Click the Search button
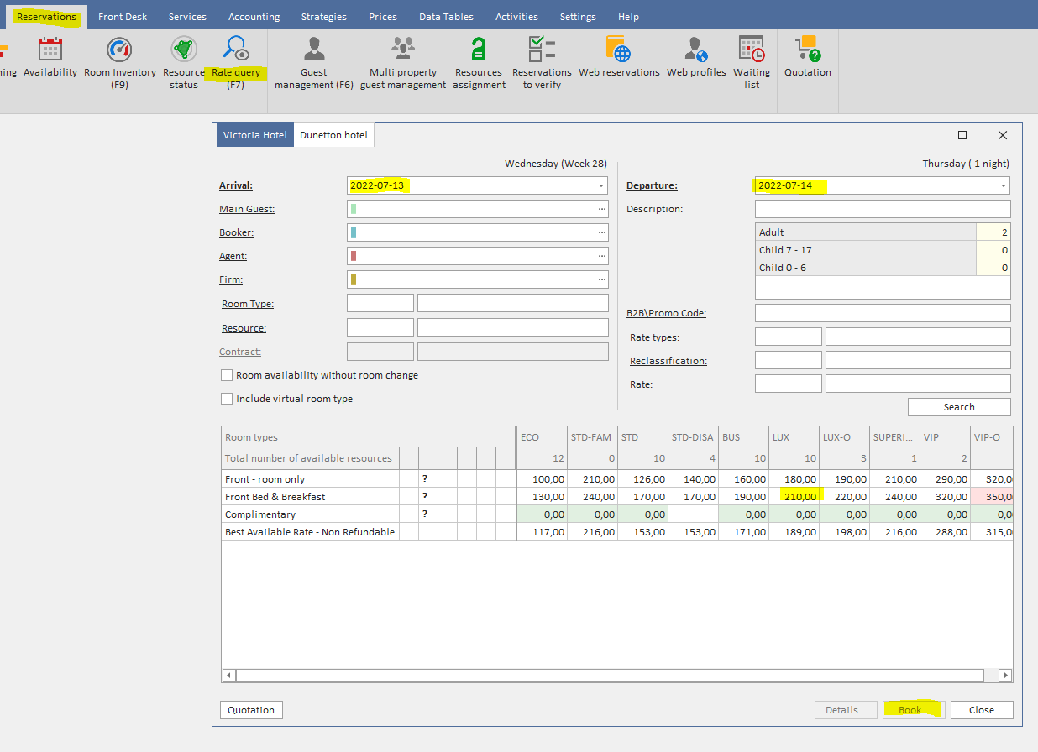 point(959,407)
